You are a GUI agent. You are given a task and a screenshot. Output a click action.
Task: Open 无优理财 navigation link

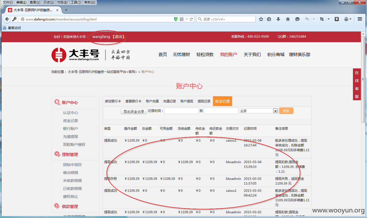pos(181,55)
